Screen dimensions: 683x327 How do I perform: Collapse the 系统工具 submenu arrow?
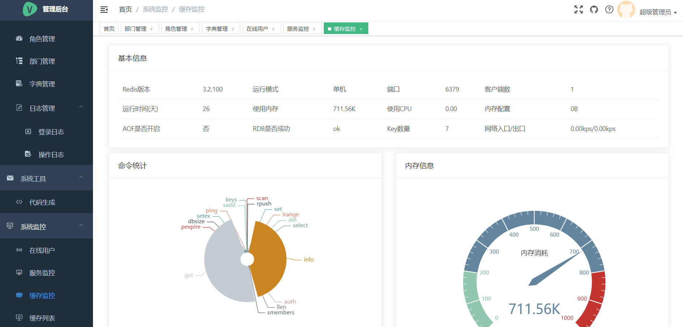click(81, 177)
